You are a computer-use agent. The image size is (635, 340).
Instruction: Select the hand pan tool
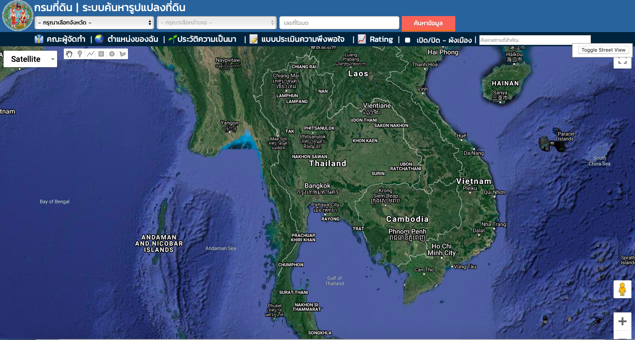[69, 53]
